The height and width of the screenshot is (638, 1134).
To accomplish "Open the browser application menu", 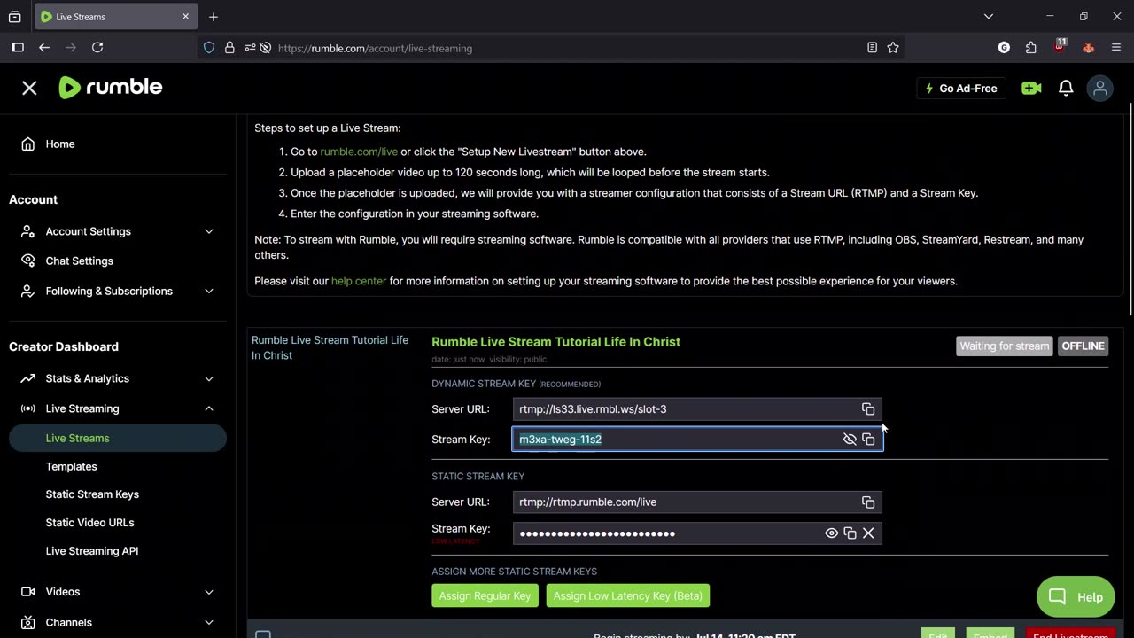I will click(1116, 48).
